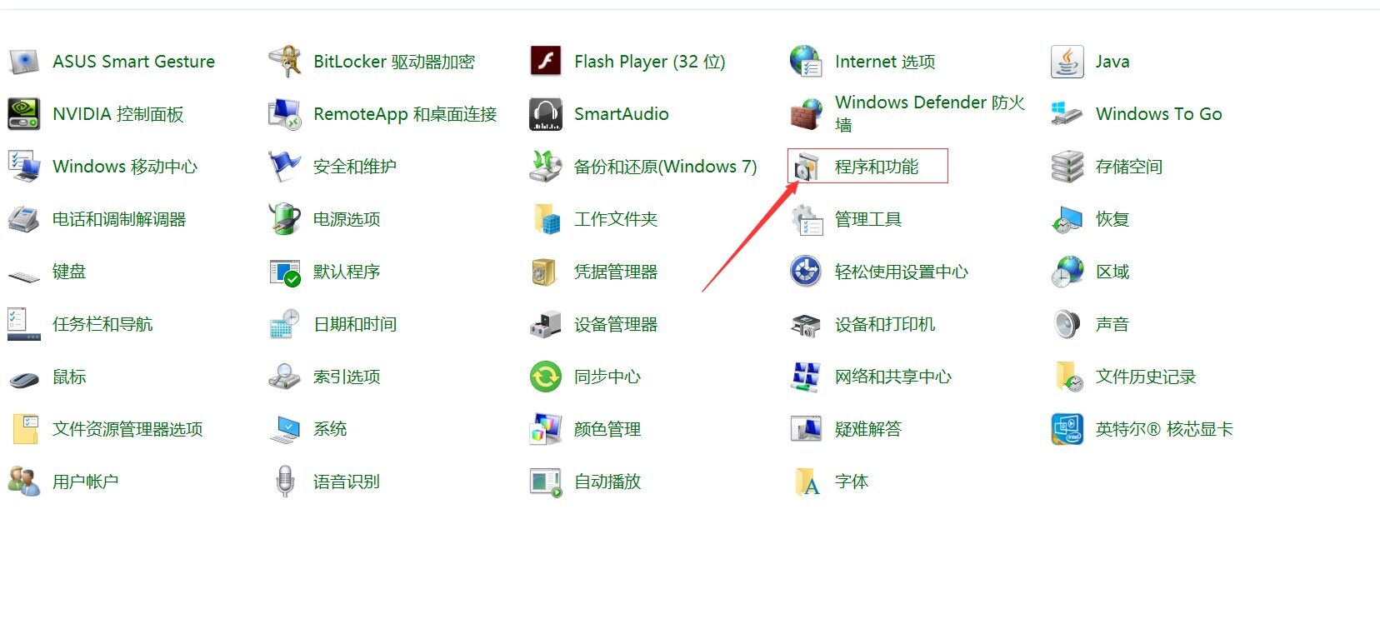Image resolution: width=1380 pixels, height=619 pixels.
Task: Click the 自动播放 icon
Action: tap(546, 482)
